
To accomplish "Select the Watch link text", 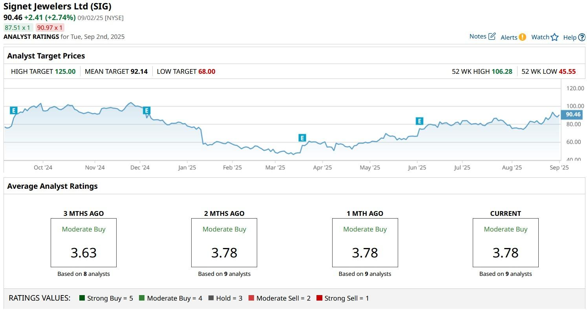I will [540, 37].
